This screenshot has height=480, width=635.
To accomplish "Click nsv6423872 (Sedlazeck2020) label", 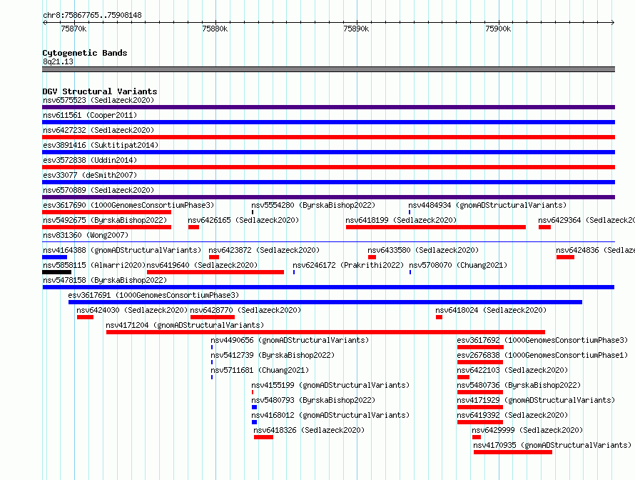I will (x=264, y=250).
